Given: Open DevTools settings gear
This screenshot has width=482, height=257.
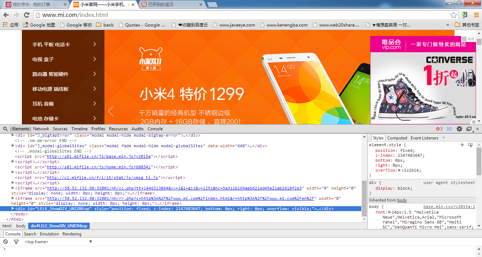Looking at the screenshot, I should (x=459, y=129).
